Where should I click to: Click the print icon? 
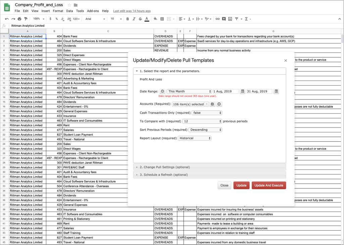pos(19,19)
